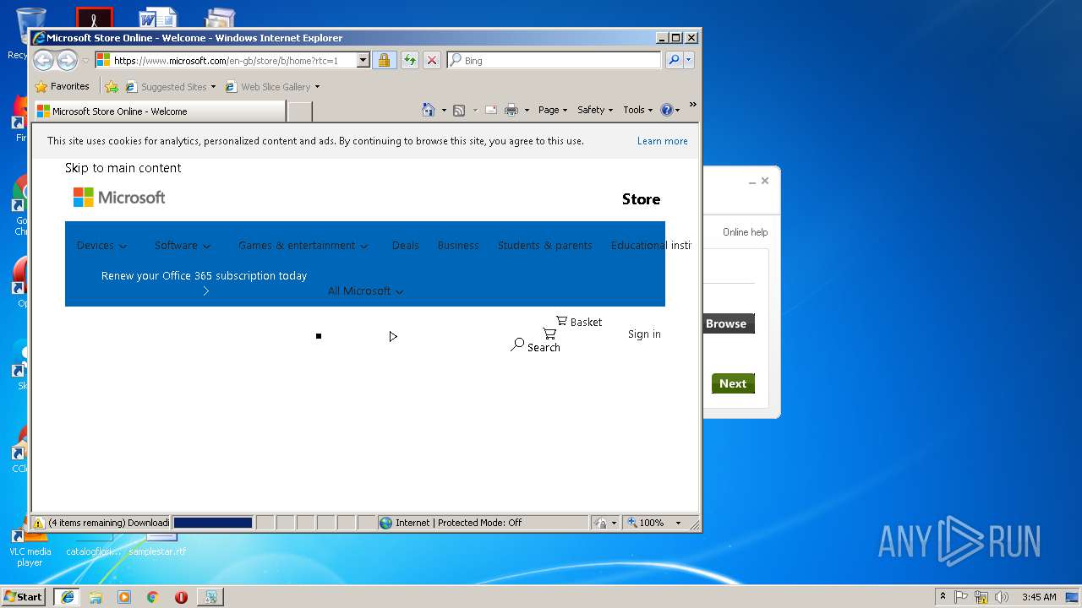
Task: Go to Home page icon in command bar
Action: pyautogui.click(x=429, y=110)
